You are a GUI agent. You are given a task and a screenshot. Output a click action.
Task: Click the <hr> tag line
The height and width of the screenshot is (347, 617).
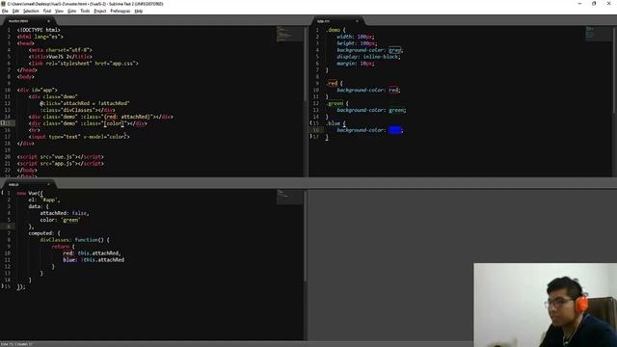tap(35, 130)
